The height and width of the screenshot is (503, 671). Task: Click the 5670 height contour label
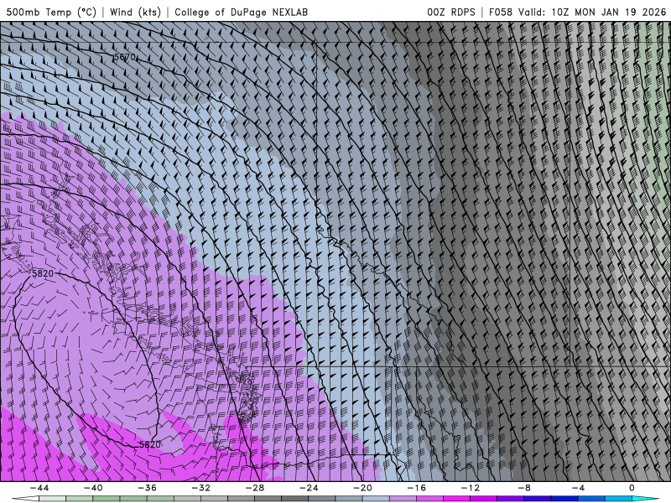[x=124, y=57]
